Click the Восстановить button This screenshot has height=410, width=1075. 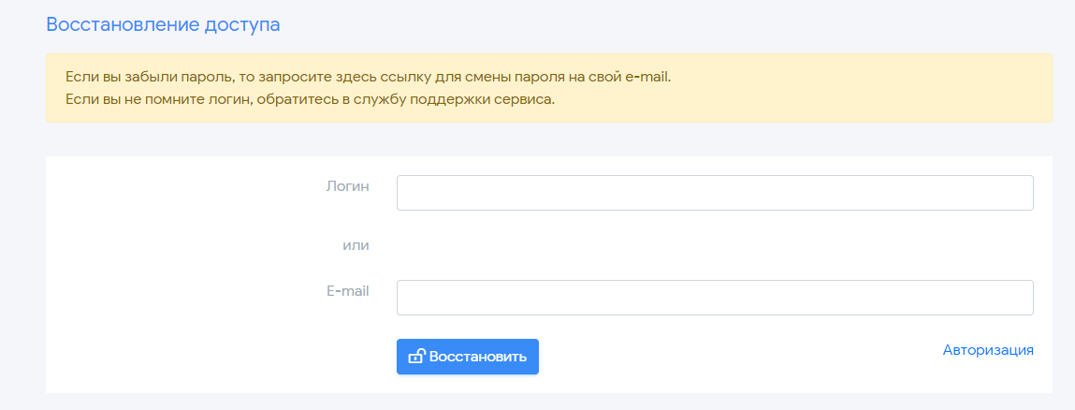pos(468,357)
